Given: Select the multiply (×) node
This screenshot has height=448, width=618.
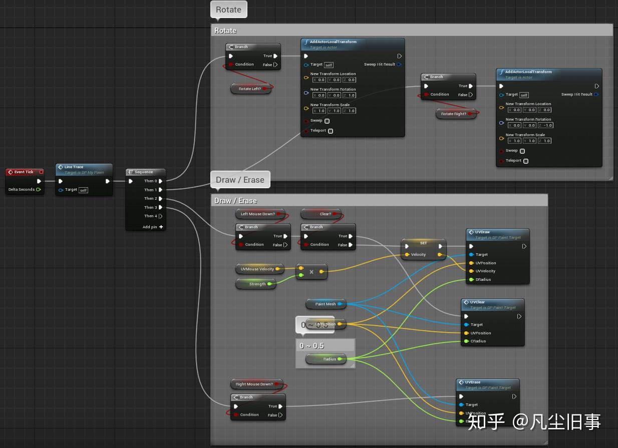Looking at the screenshot, I should pos(312,272).
